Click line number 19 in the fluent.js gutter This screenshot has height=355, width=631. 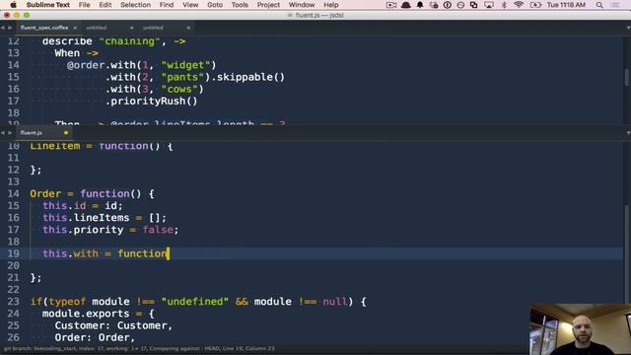(13, 253)
